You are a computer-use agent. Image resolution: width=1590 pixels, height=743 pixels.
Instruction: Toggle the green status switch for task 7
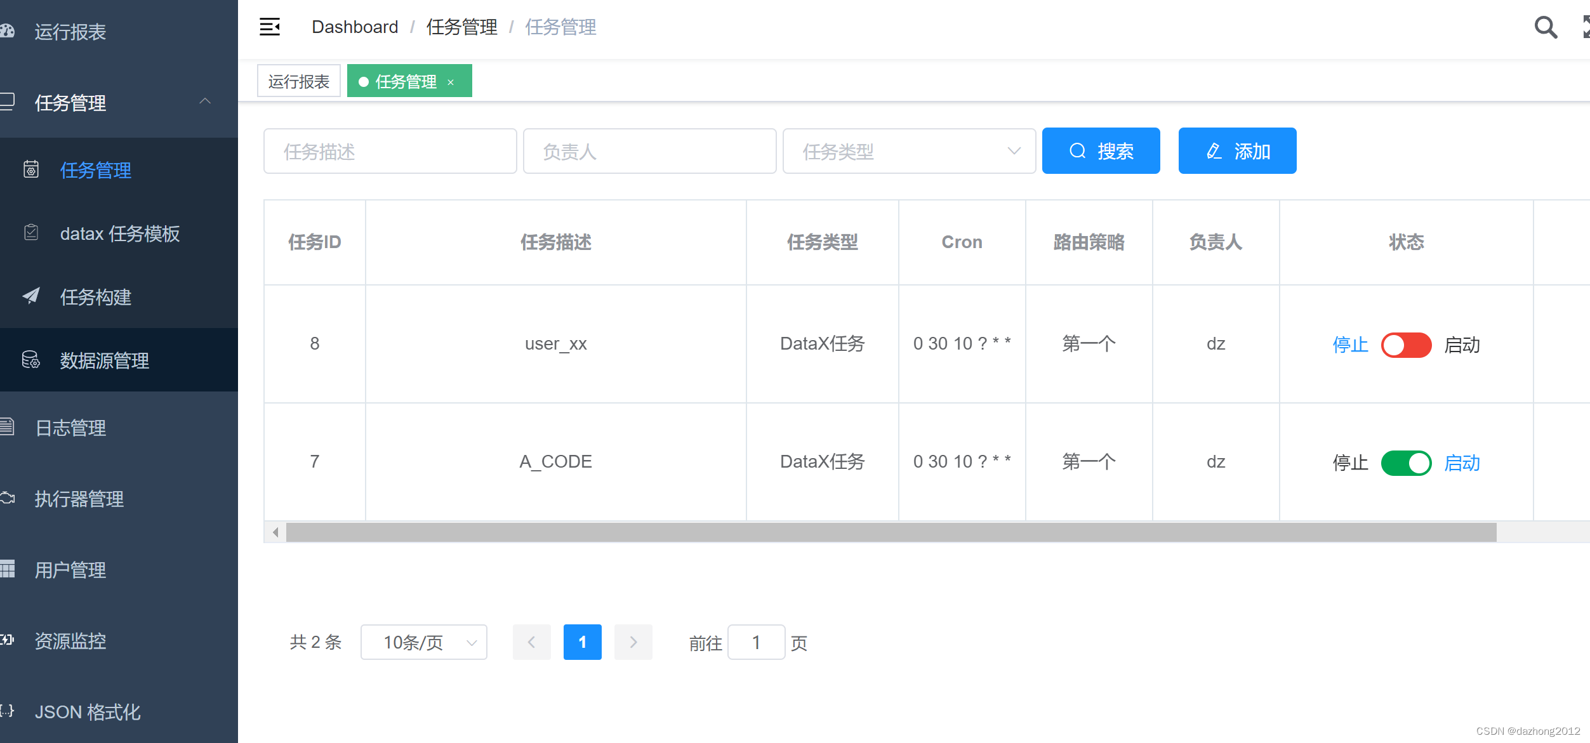click(1405, 463)
